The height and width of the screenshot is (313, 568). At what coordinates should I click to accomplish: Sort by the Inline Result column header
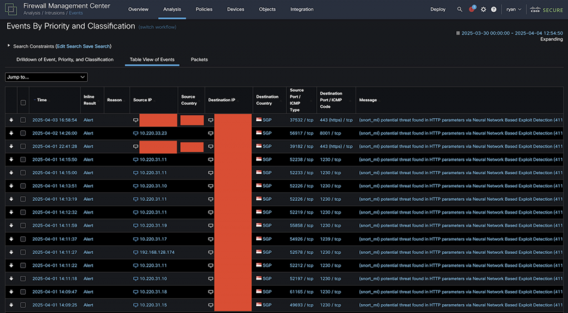89,100
